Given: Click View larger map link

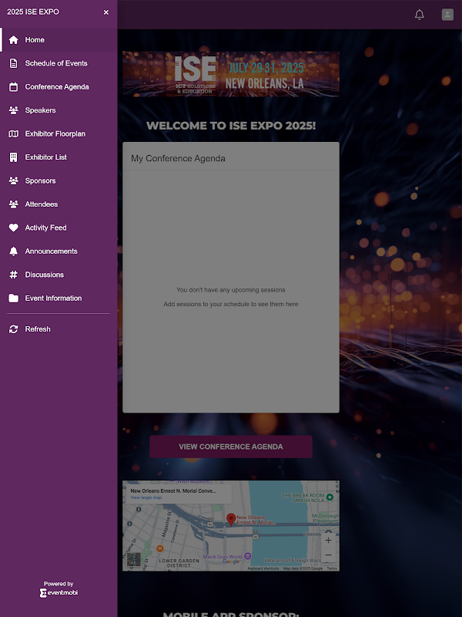Looking at the screenshot, I should [146, 497].
